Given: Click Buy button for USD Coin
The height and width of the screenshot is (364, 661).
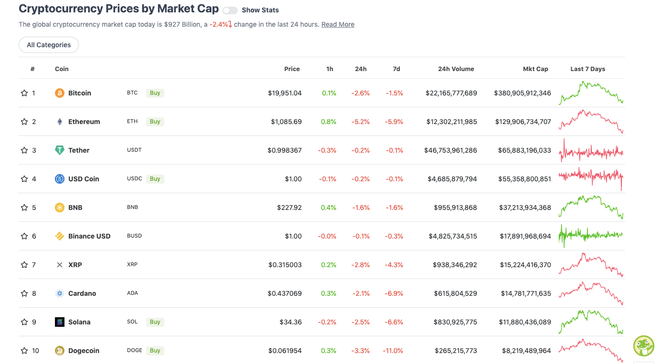Looking at the screenshot, I should pyautogui.click(x=155, y=179).
